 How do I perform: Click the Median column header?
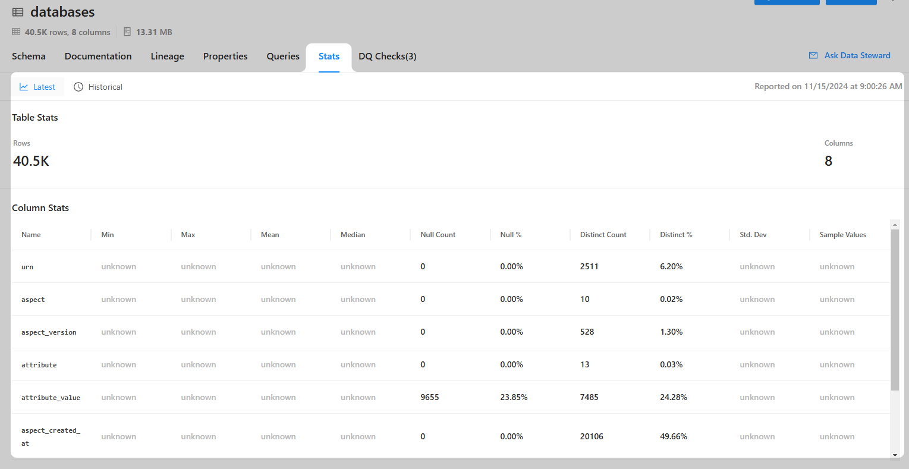(353, 235)
